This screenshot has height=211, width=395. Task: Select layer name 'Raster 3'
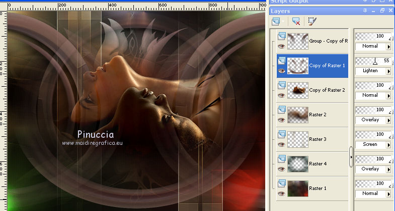[318, 139]
